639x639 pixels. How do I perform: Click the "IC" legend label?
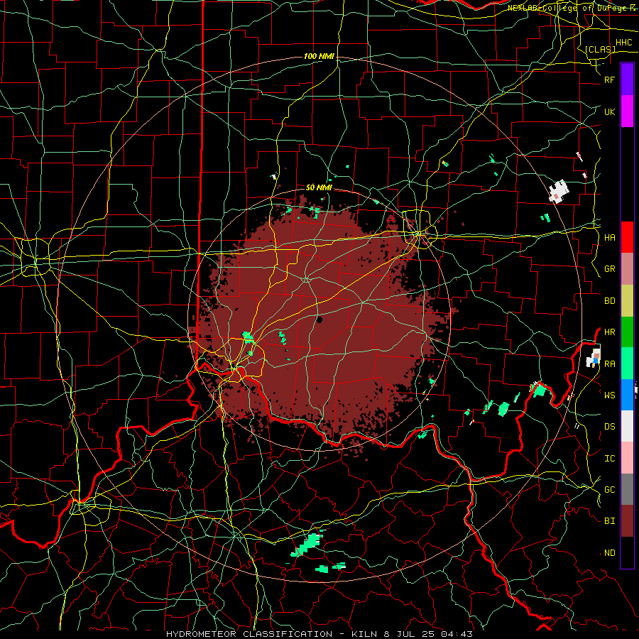[609, 459]
